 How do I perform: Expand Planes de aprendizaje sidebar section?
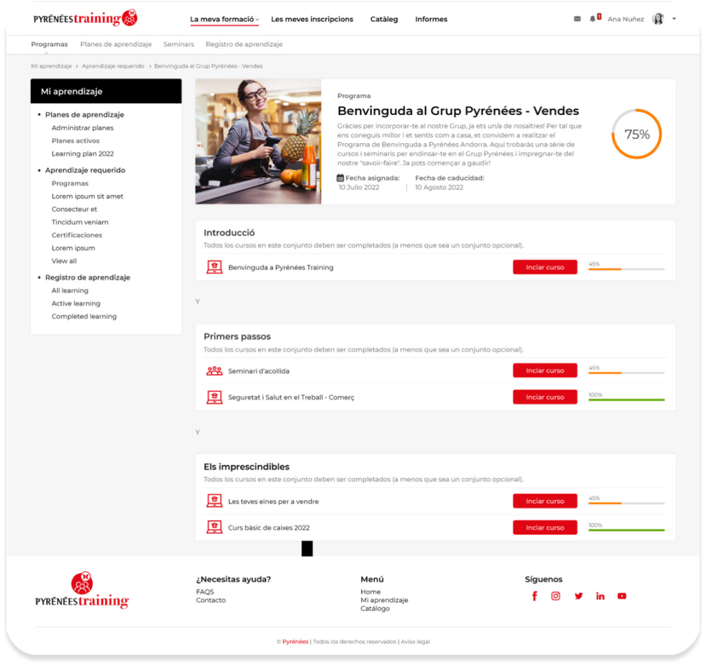(84, 115)
